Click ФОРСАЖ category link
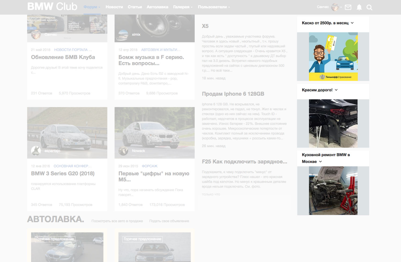 pyautogui.click(x=149, y=166)
